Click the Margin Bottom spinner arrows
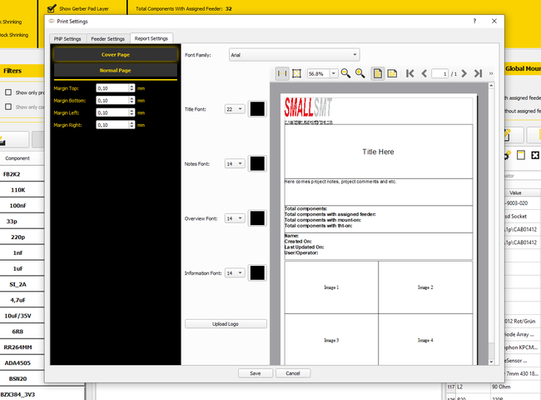 [x=132, y=101]
